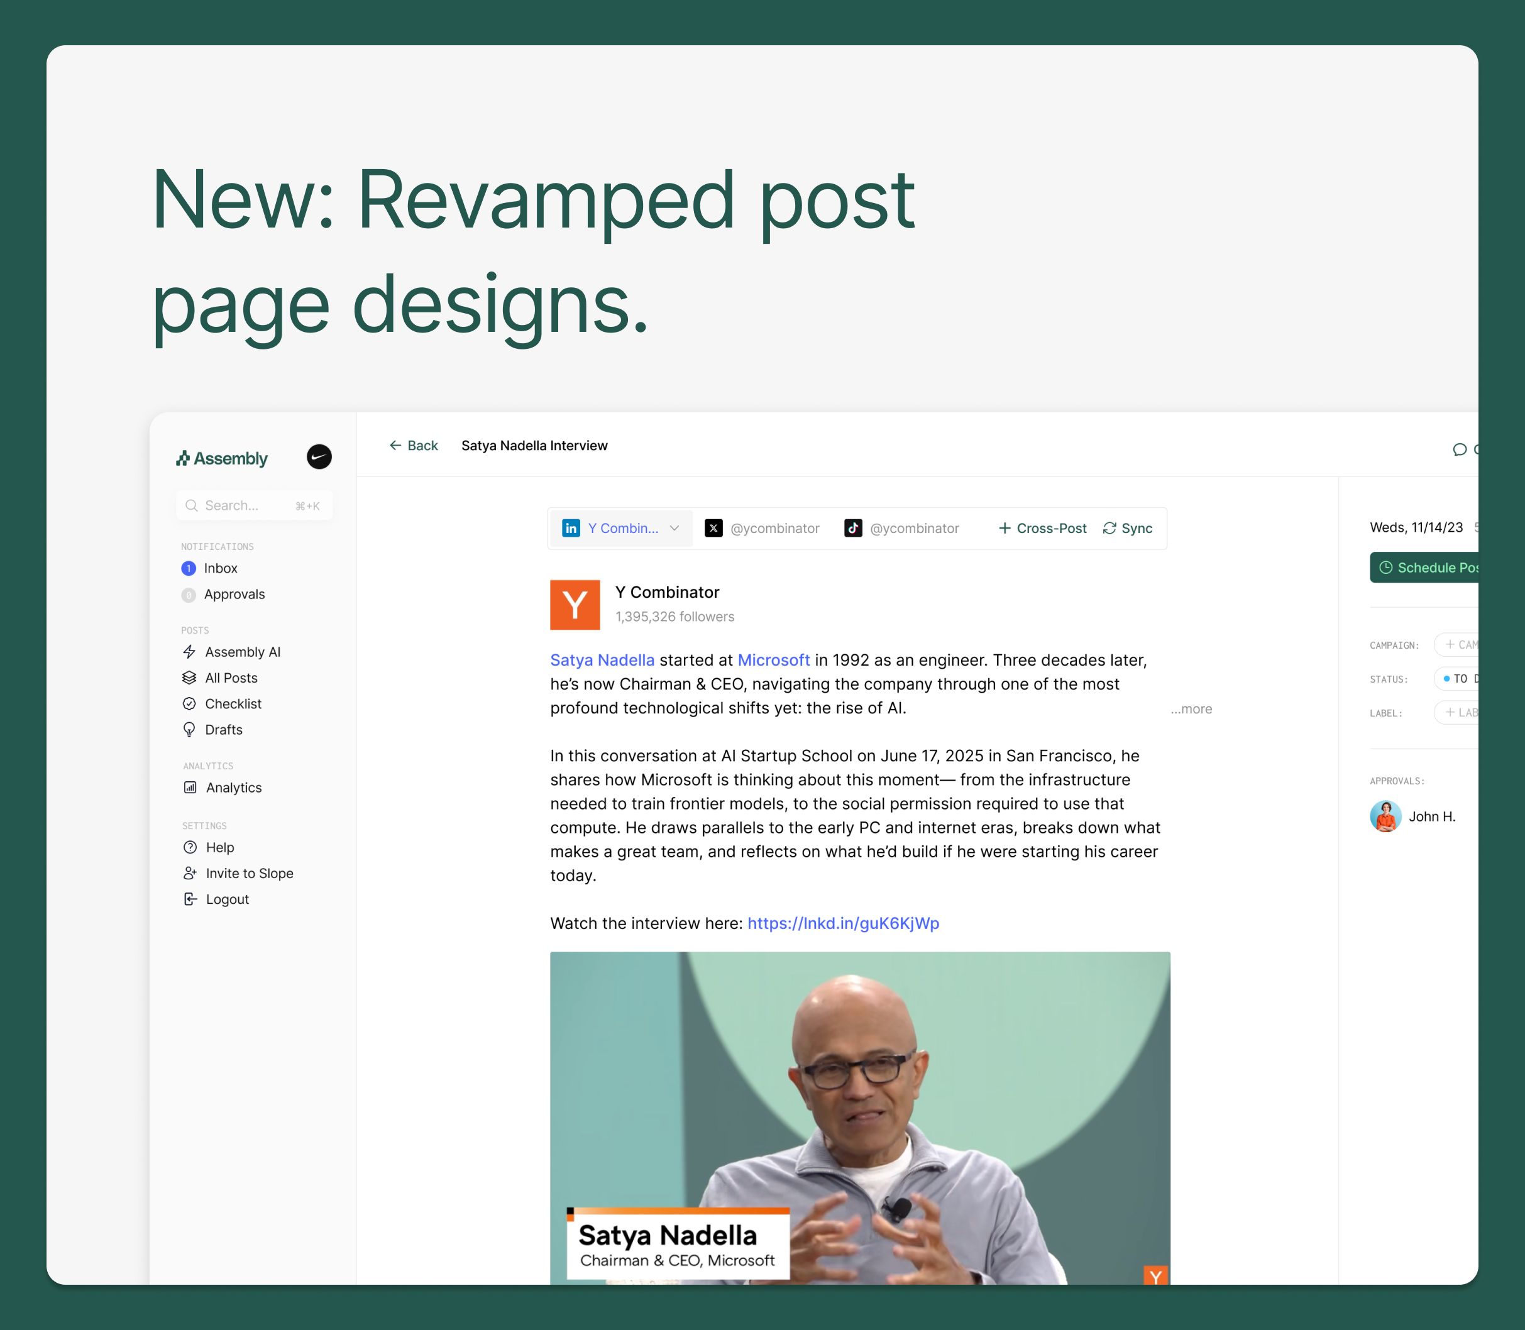Switch to the TikTok @ycombinator tab
Image resolution: width=1525 pixels, height=1330 pixels.
[x=901, y=529]
